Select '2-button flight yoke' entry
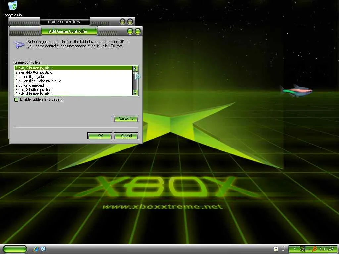The width and height of the screenshot is (339, 254). click(x=73, y=77)
